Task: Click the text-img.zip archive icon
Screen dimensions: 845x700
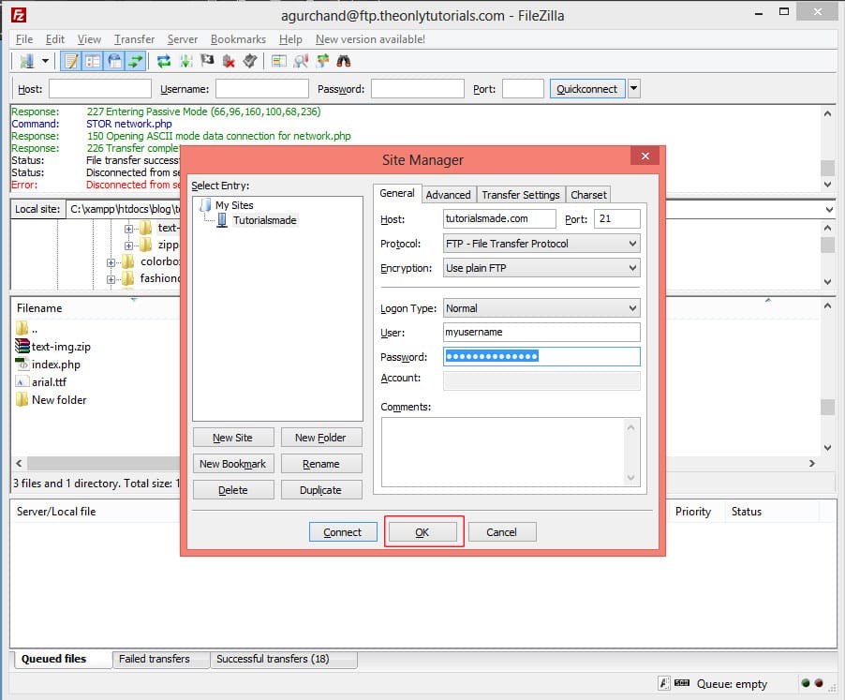Action: [x=22, y=346]
